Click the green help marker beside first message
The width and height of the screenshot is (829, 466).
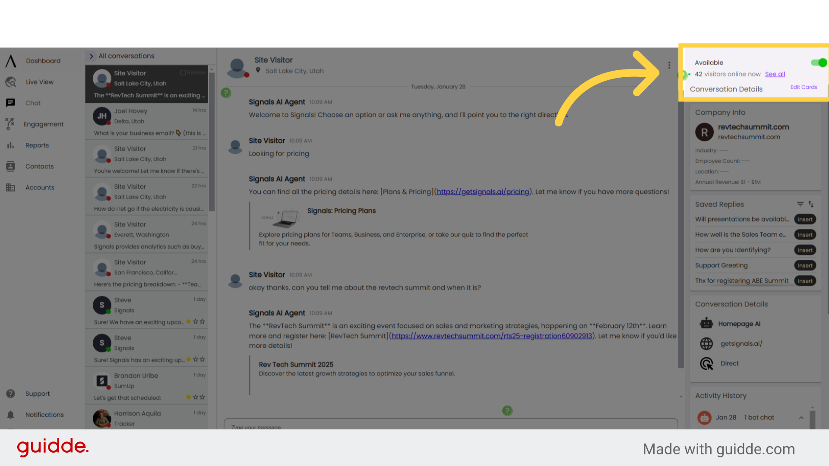(226, 93)
